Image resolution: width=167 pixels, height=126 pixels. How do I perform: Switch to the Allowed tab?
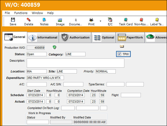pyautogui.click(x=156, y=37)
